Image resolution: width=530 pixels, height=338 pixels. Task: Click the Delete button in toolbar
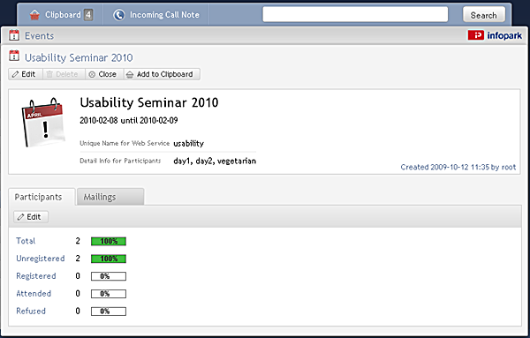pyautogui.click(x=64, y=74)
